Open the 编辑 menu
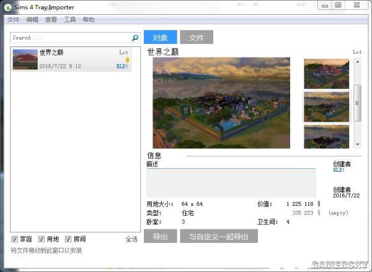Image resolution: width=372 pixels, height=272 pixels. click(x=32, y=20)
